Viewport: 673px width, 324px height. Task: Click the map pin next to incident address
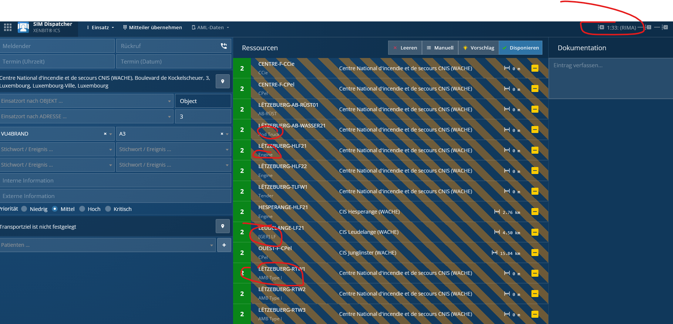click(223, 81)
